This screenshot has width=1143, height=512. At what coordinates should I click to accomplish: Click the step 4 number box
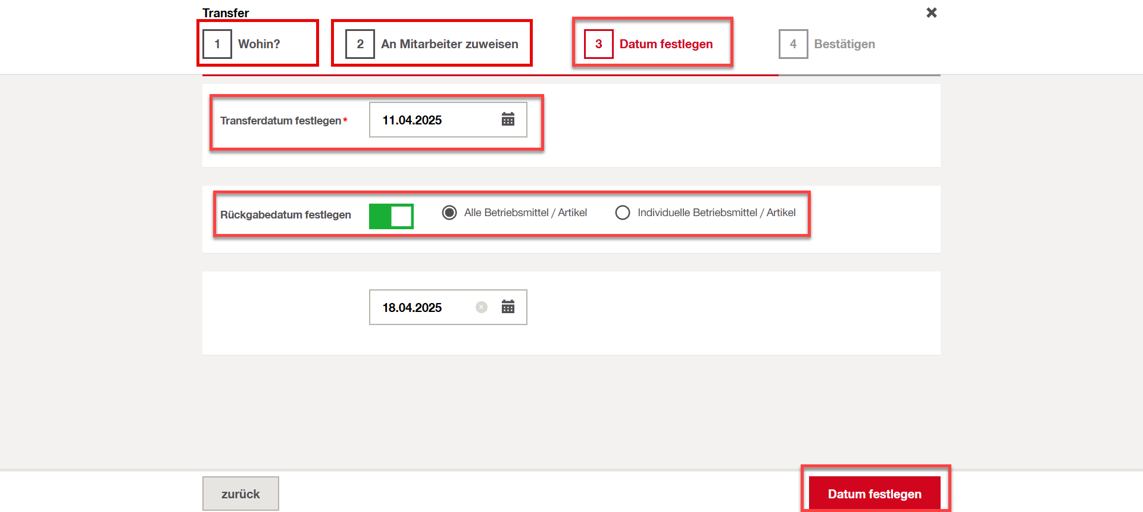793,44
